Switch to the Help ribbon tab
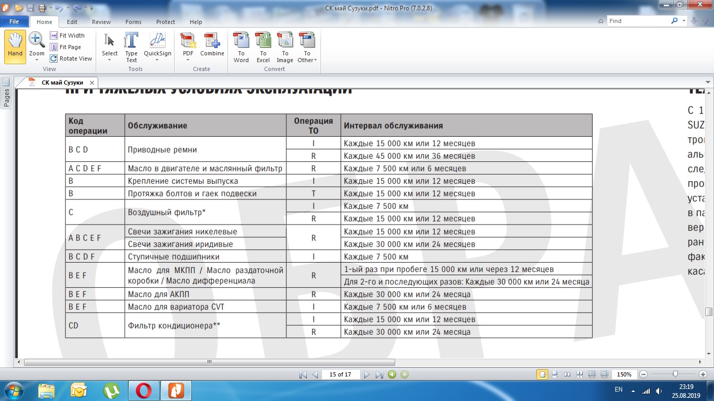The width and height of the screenshot is (714, 401). point(196,22)
